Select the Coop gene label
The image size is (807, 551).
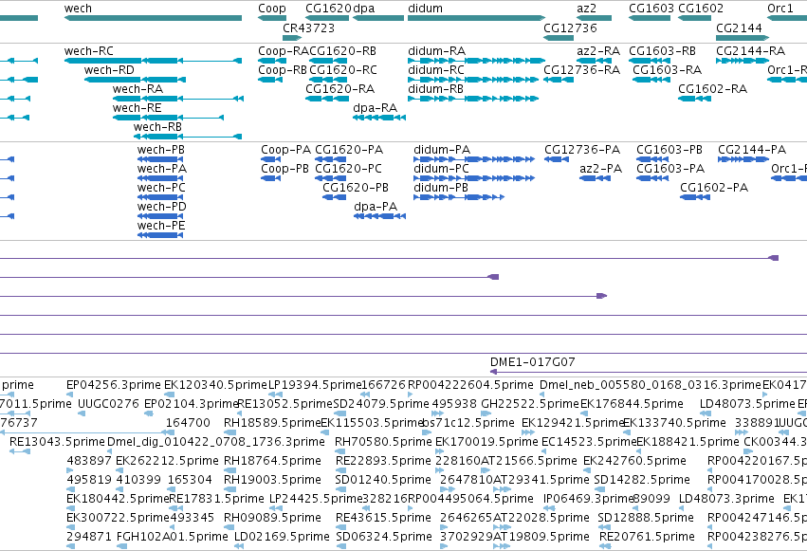(272, 9)
